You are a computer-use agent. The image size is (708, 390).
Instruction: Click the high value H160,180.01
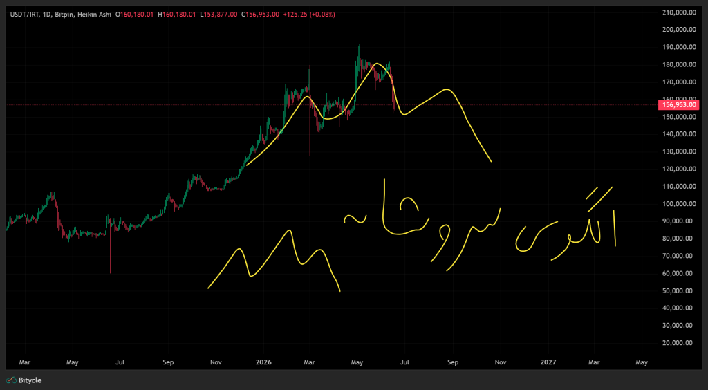click(176, 15)
